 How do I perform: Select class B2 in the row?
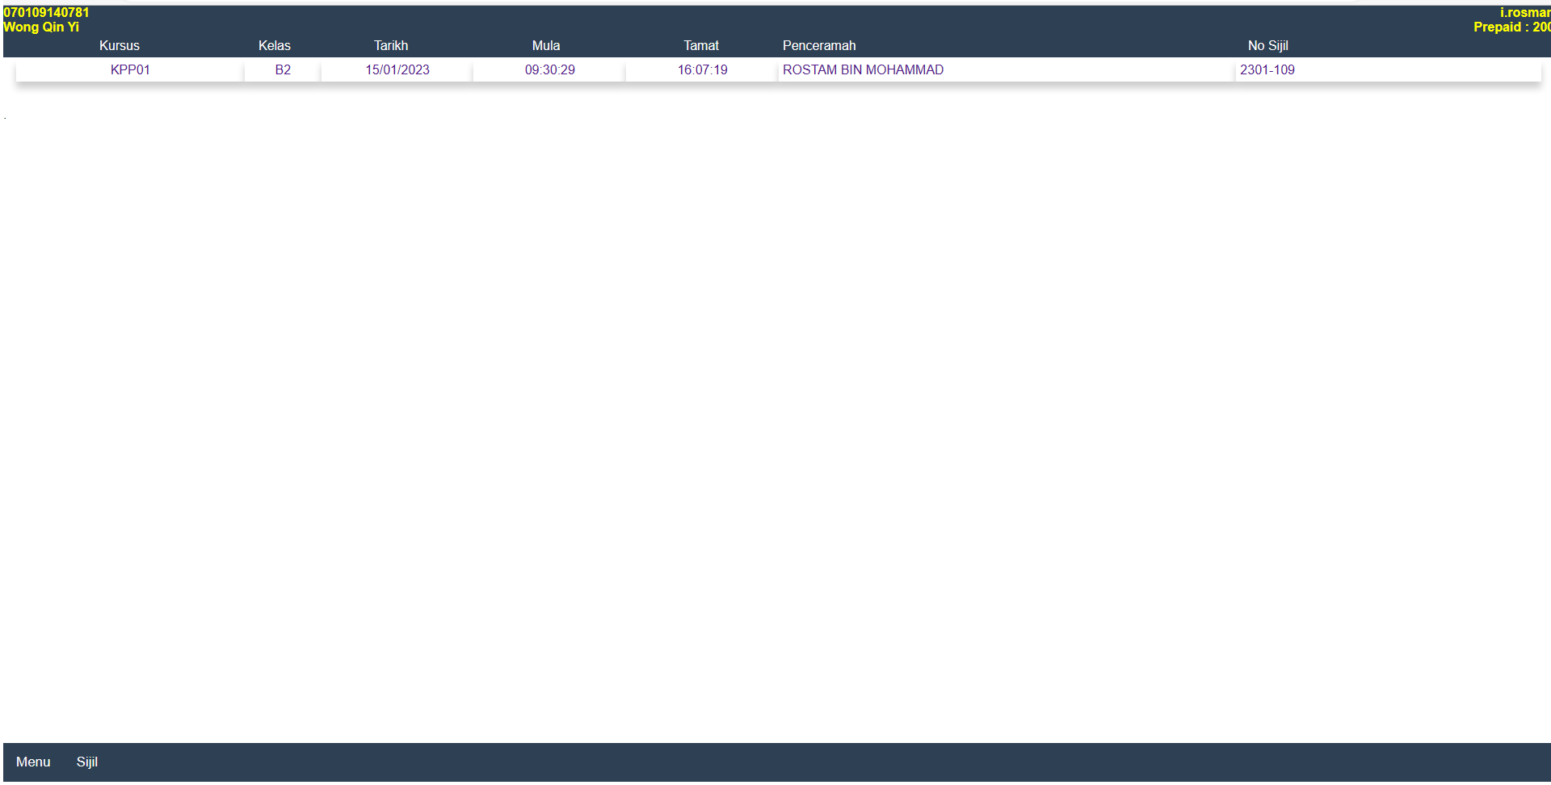point(283,70)
